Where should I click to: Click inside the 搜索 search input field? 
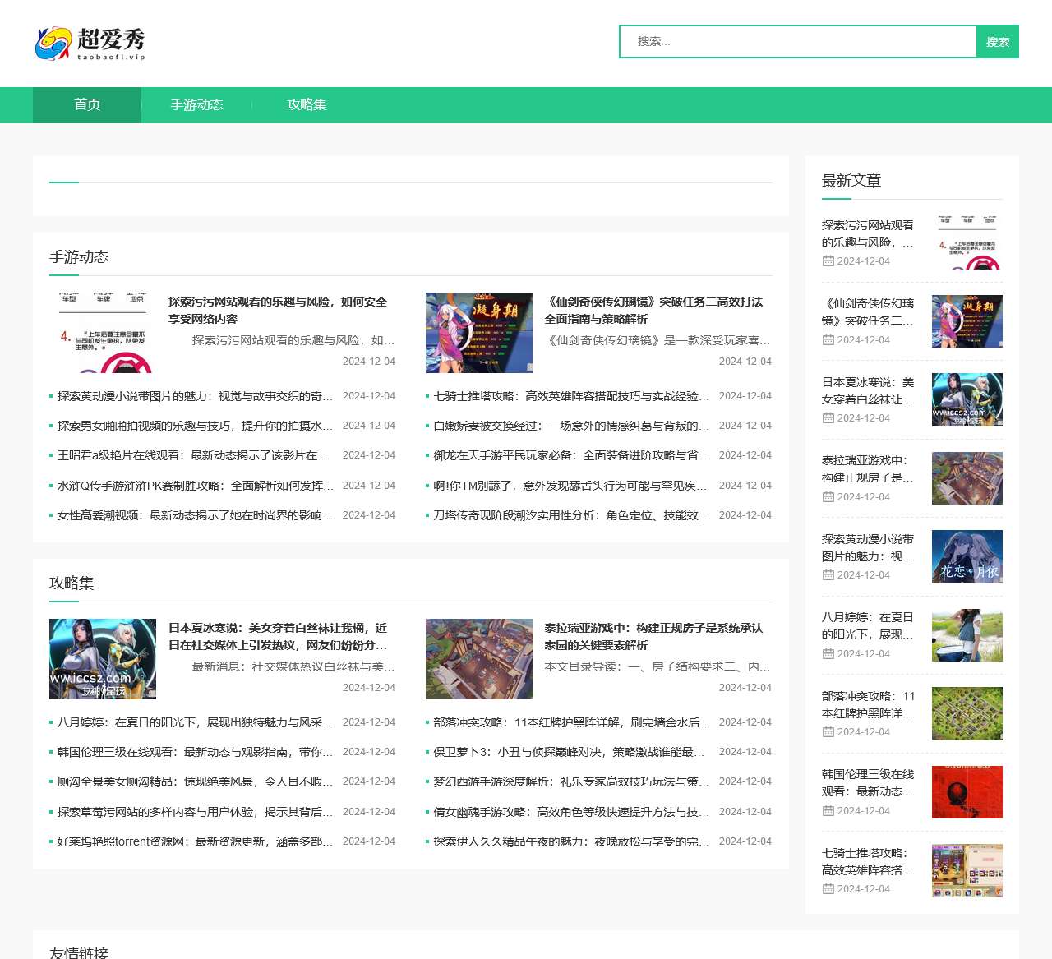pos(797,41)
